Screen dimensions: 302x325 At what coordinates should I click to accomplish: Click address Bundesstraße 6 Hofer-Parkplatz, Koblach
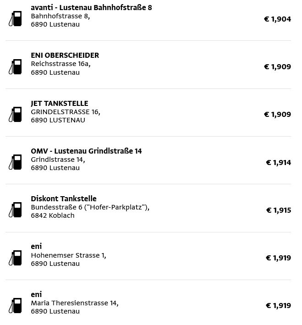coord(90,211)
